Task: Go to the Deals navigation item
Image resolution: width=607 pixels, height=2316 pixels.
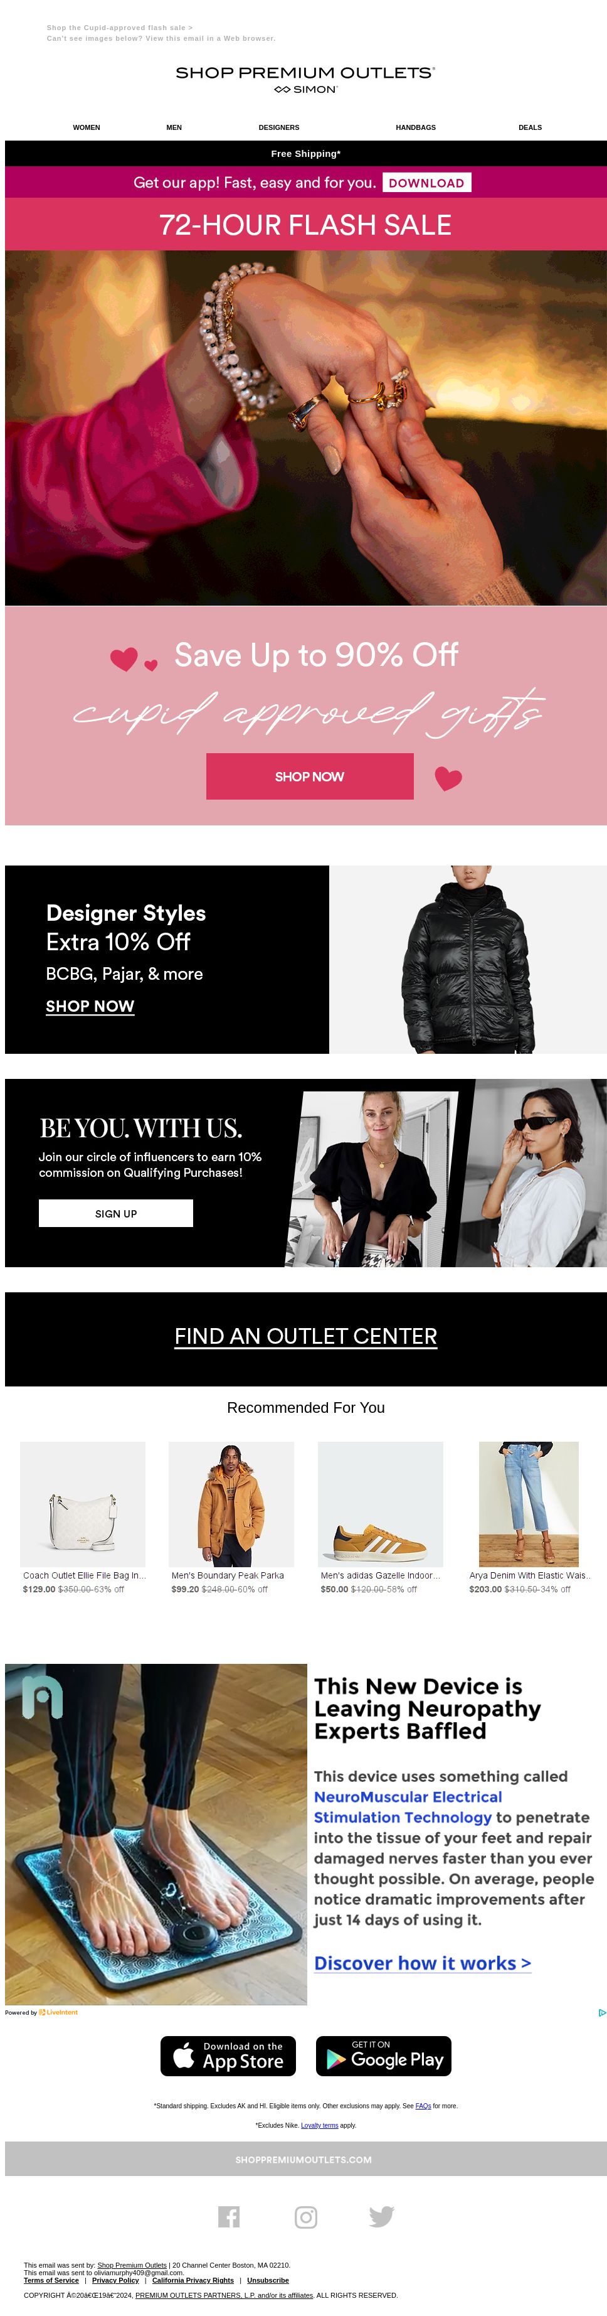Action: click(x=530, y=127)
